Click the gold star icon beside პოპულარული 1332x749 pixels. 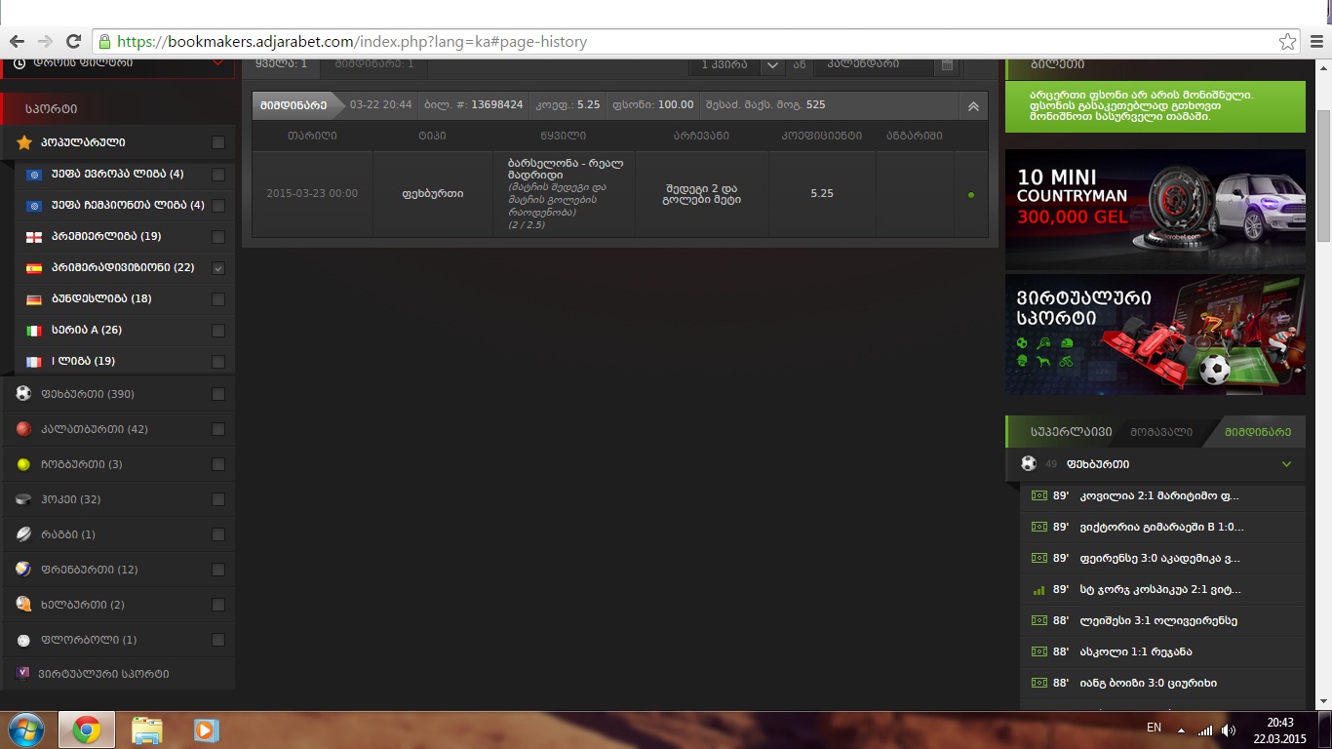24,142
